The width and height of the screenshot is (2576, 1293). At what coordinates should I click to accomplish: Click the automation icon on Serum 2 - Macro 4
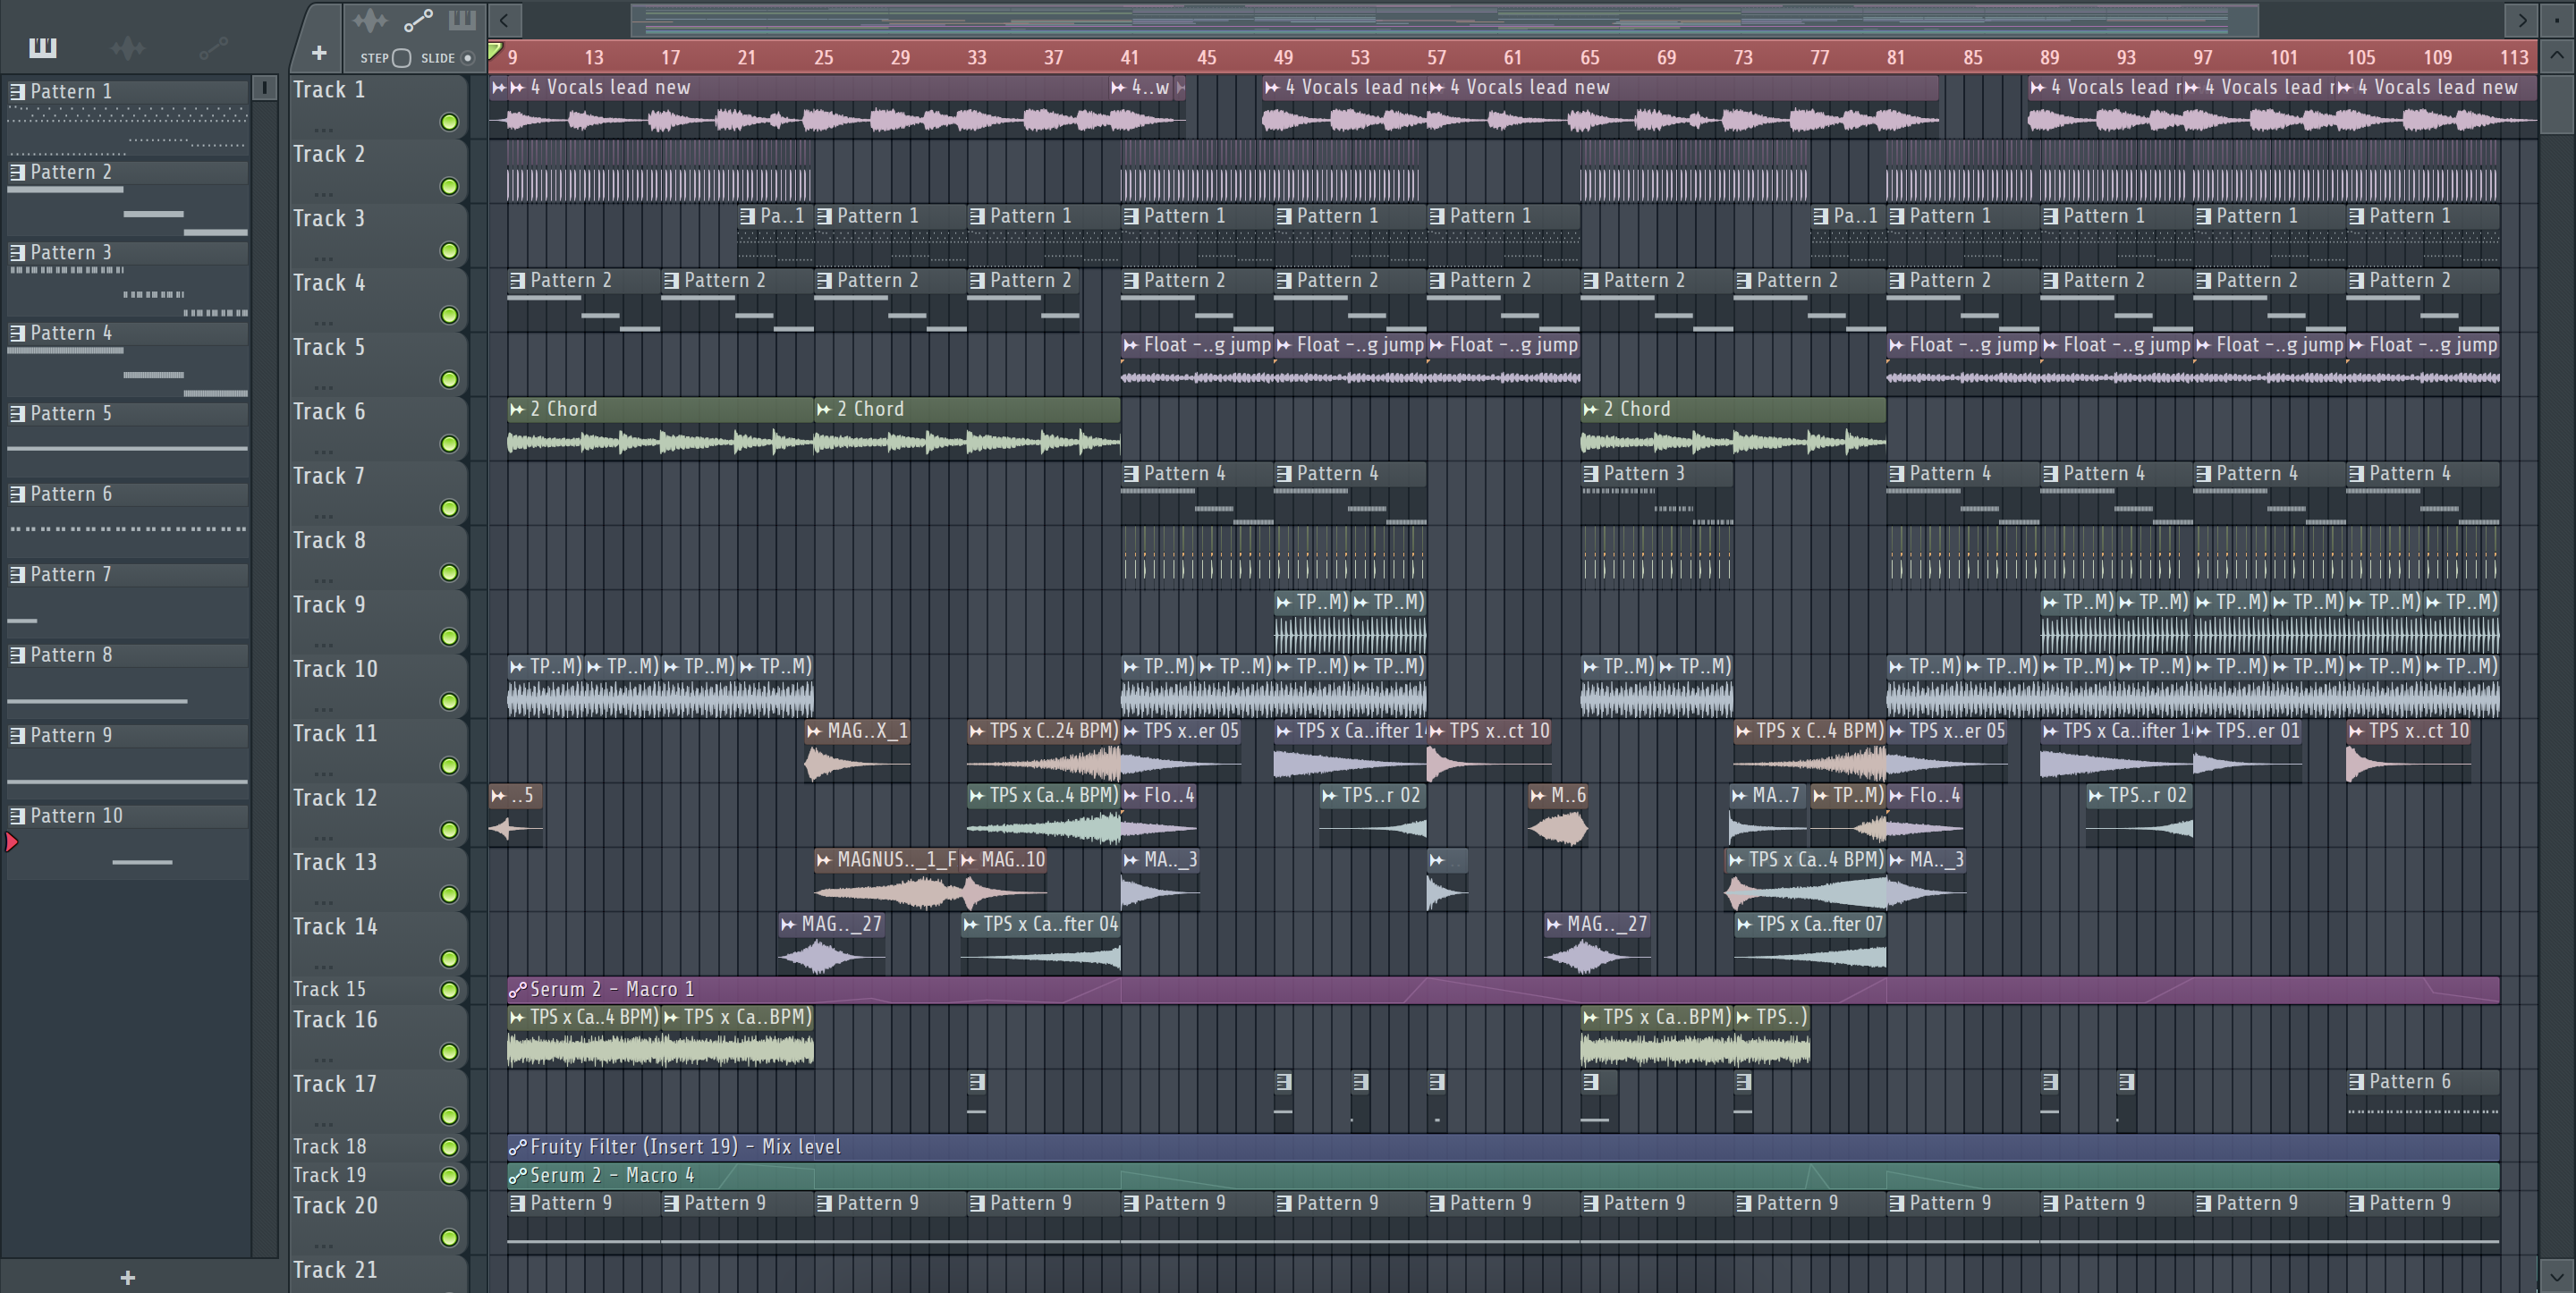(517, 1176)
